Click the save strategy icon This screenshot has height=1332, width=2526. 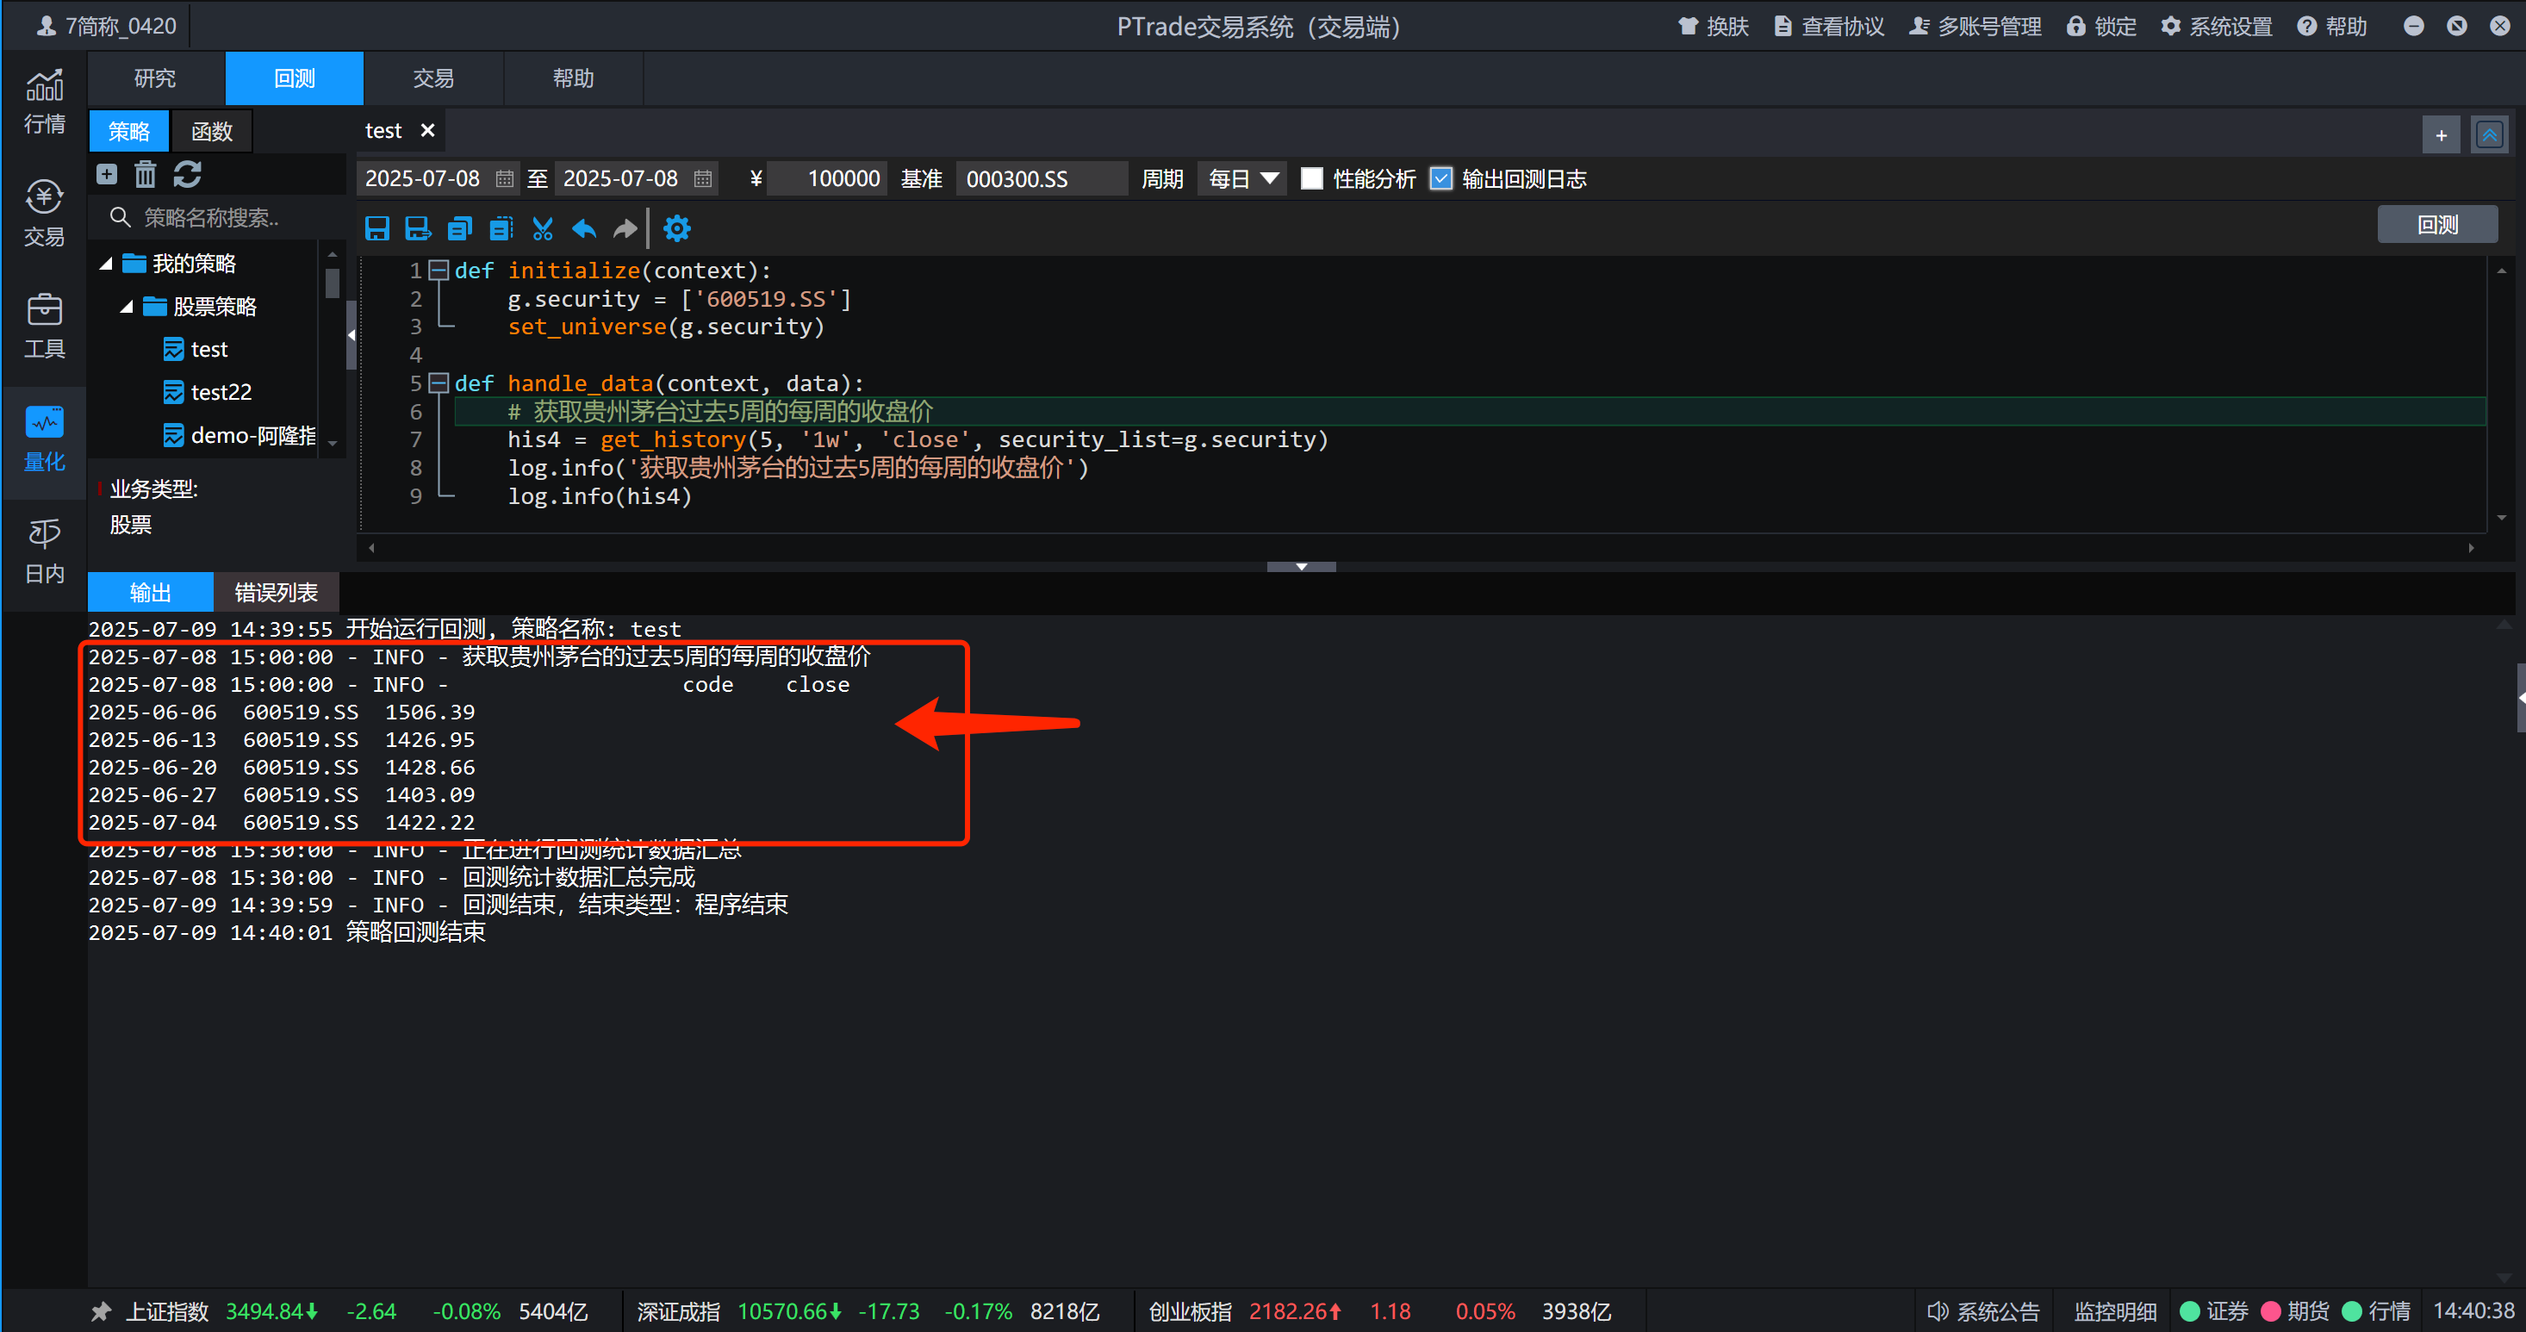pyautogui.click(x=376, y=228)
